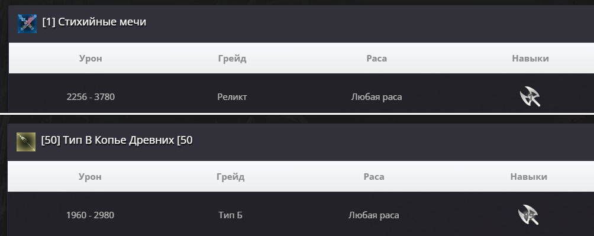Open the [50] Тип В Копье Древних title

click(117, 140)
